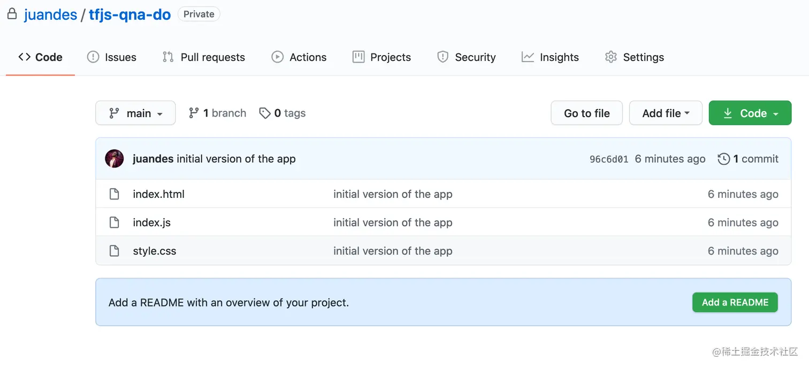Image resolution: width=809 pixels, height=368 pixels.
Task: Click the Insights graph icon
Action: (x=528, y=57)
